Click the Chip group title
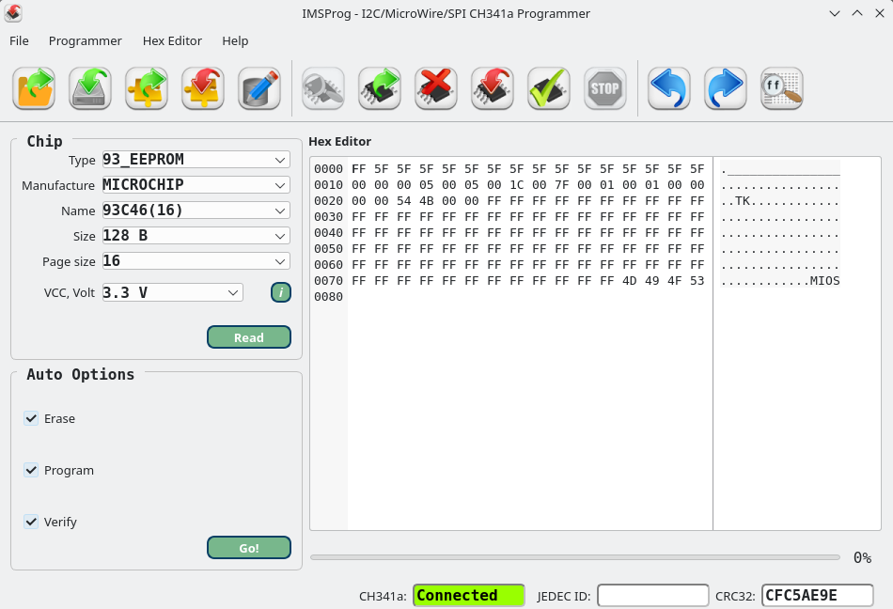 click(x=44, y=141)
